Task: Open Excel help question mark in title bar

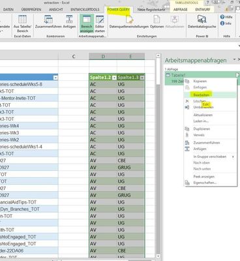Action: tap(207, 3)
